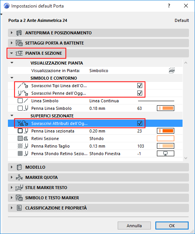Click pen number 23 value

tap(140, 131)
